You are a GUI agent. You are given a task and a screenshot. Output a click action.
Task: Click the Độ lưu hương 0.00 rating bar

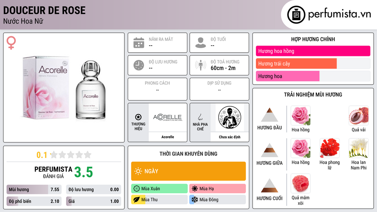point(94,190)
